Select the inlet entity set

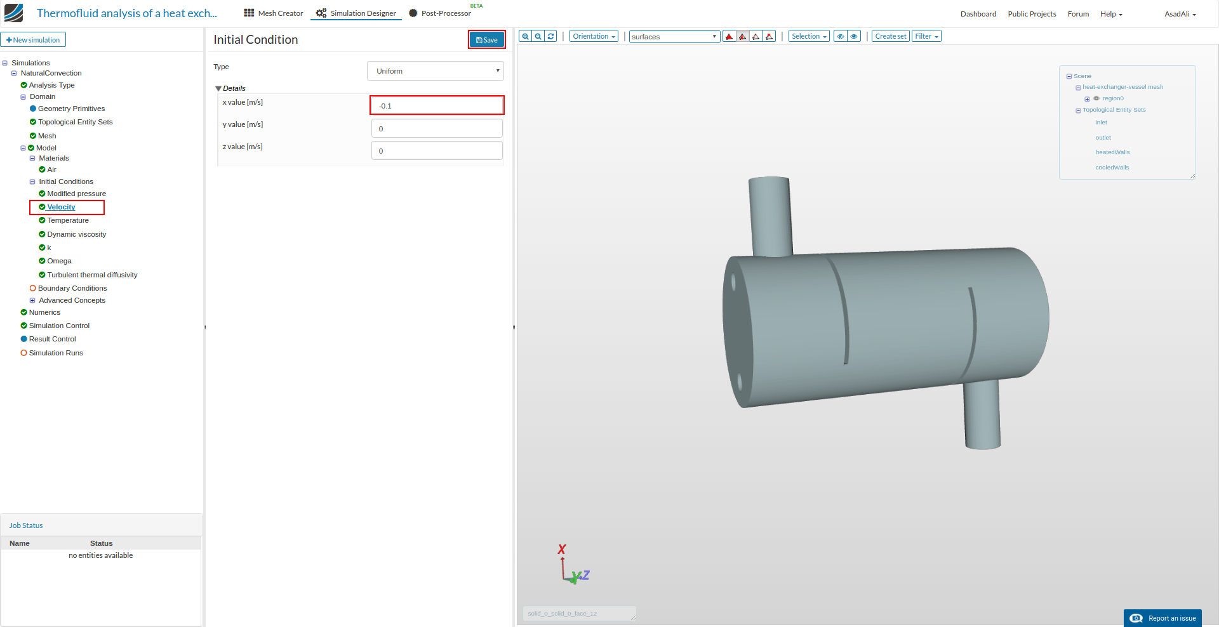tap(1101, 122)
